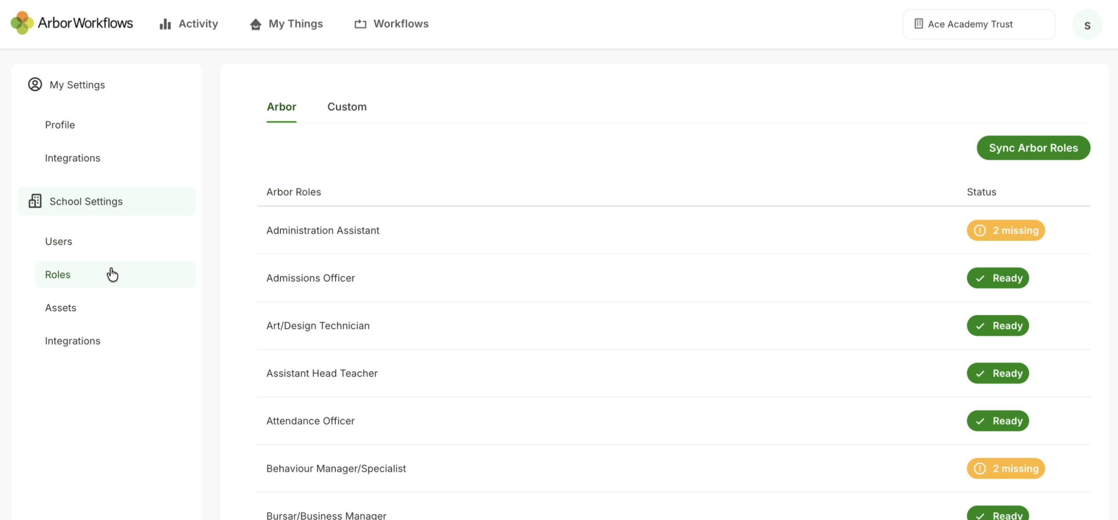This screenshot has width=1118, height=520.
Task: Switch to the Arbor tab
Action: pos(281,107)
